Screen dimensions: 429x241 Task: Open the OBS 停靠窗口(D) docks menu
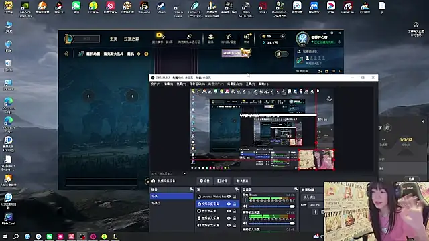[x=197, y=84]
